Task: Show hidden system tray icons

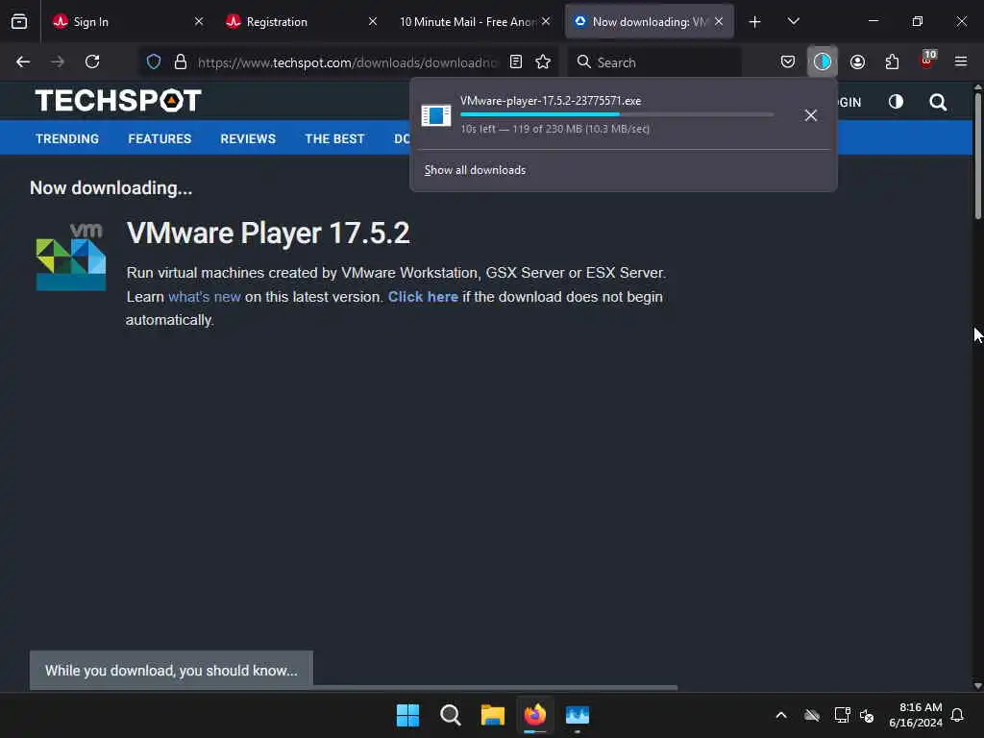Action: point(781,715)
